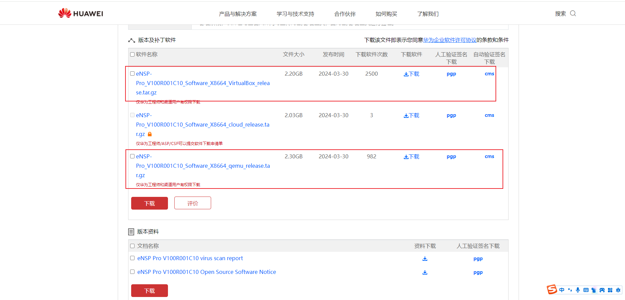The image size is (625, 300).
Task: Click the version and patch software section icon
Action: tap(131, 40)
